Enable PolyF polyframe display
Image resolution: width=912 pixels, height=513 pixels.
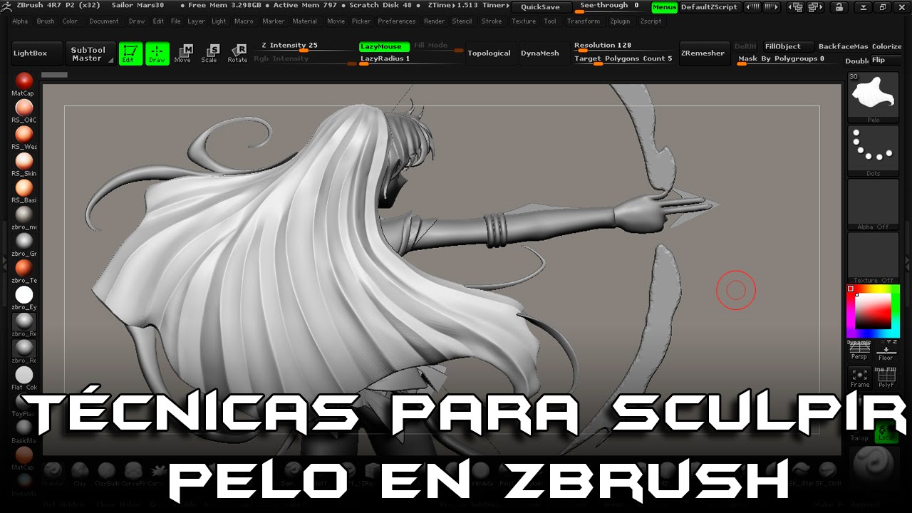(x=886, y=378)
